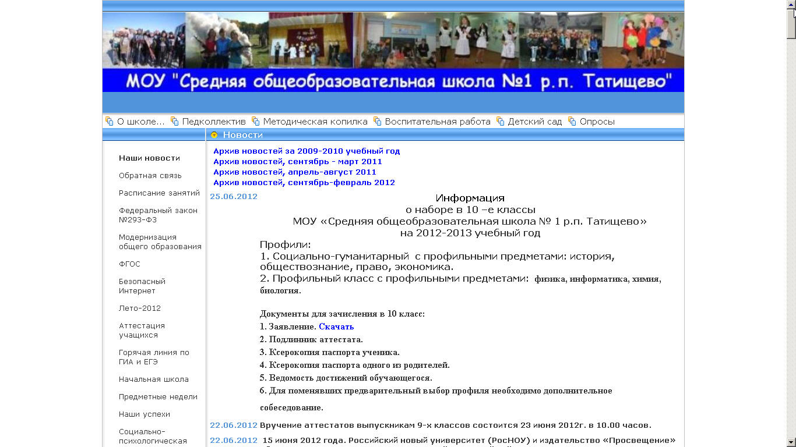Click the Вручение аттестатов выпускникам news text
This screenshot has width=796, height=447.
coord(456,425)
